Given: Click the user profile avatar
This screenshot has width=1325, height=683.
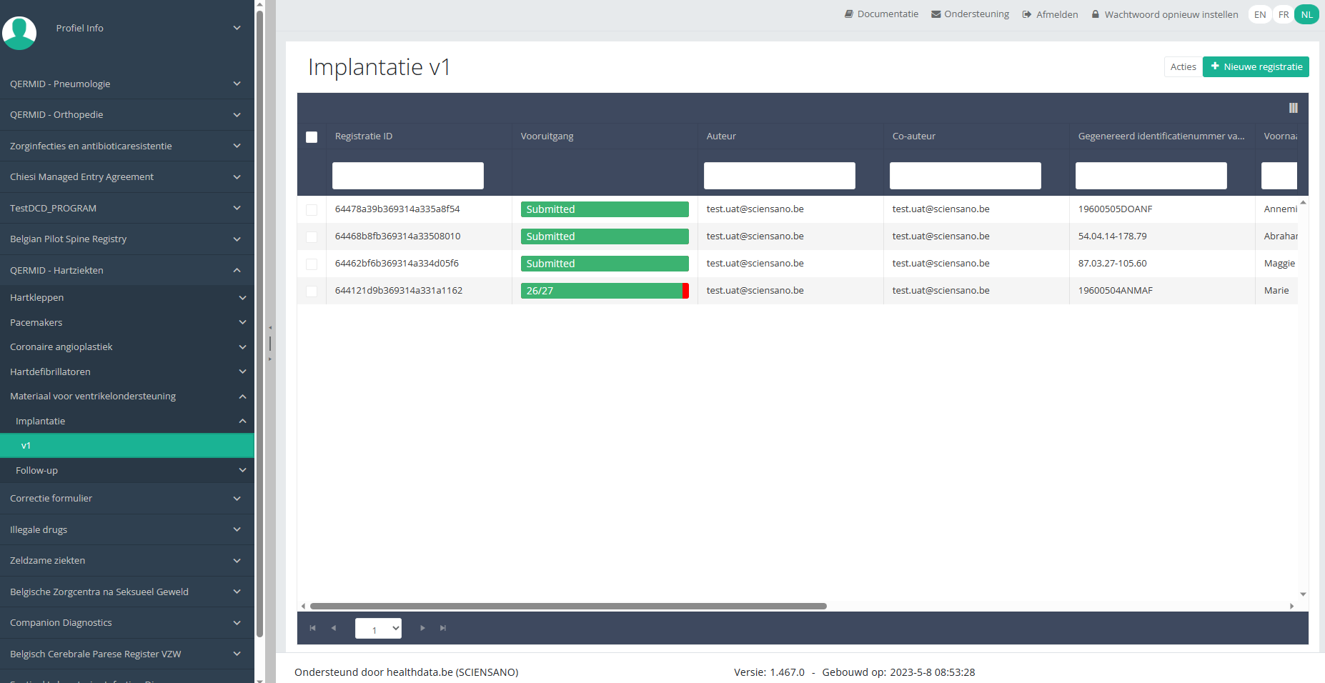Looking at the screenshot, I should point(19,33).
